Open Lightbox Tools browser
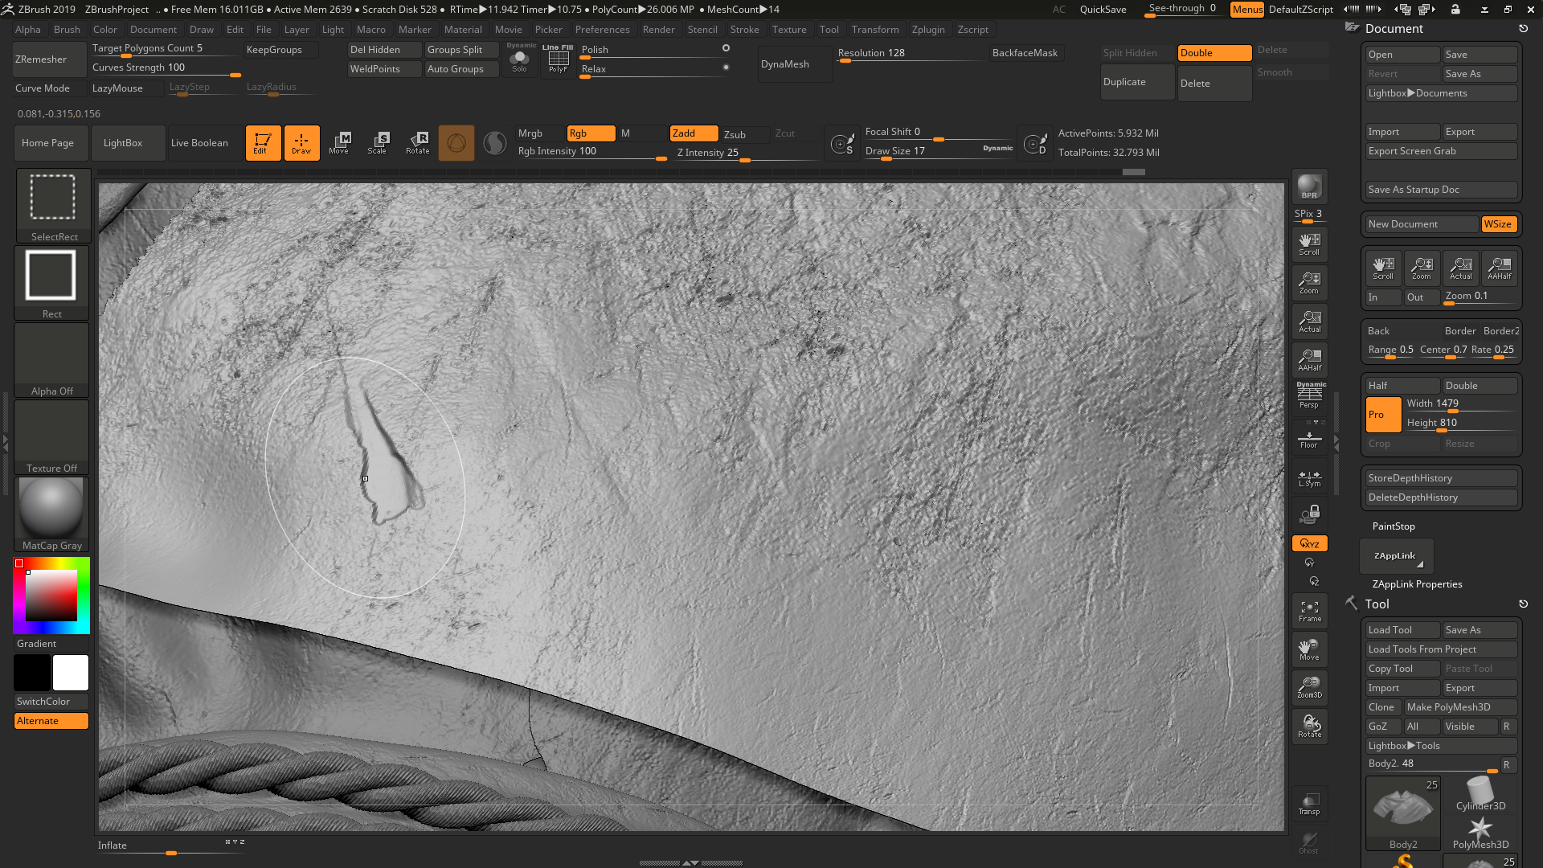The height and width of the screenshot is (868, 1543). click(1441, 746)
